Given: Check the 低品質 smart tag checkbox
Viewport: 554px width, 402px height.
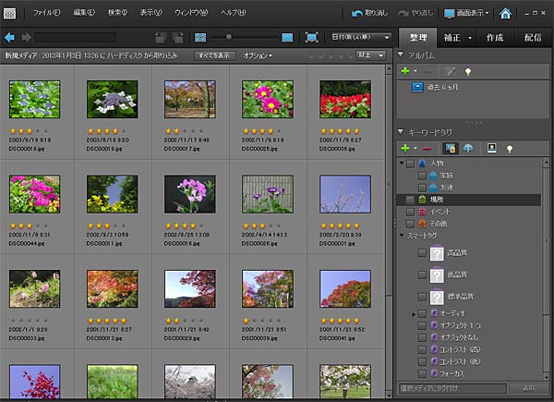Looking at the screenshot, I should (x=422, y=274).
